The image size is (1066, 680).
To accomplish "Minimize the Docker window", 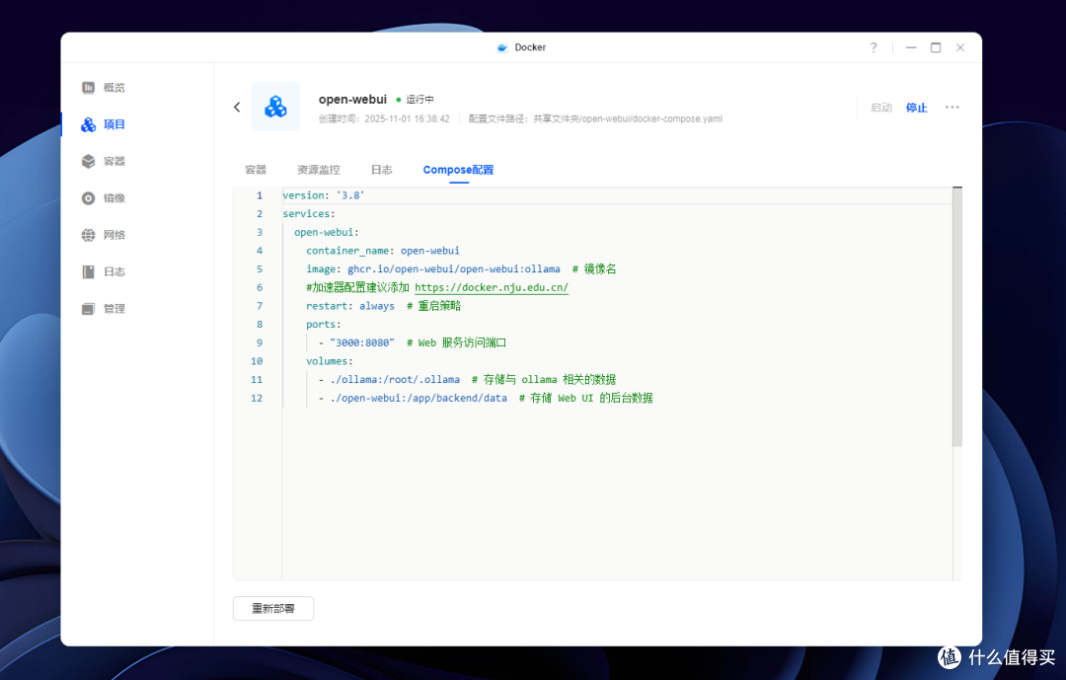I will point(911,47).
